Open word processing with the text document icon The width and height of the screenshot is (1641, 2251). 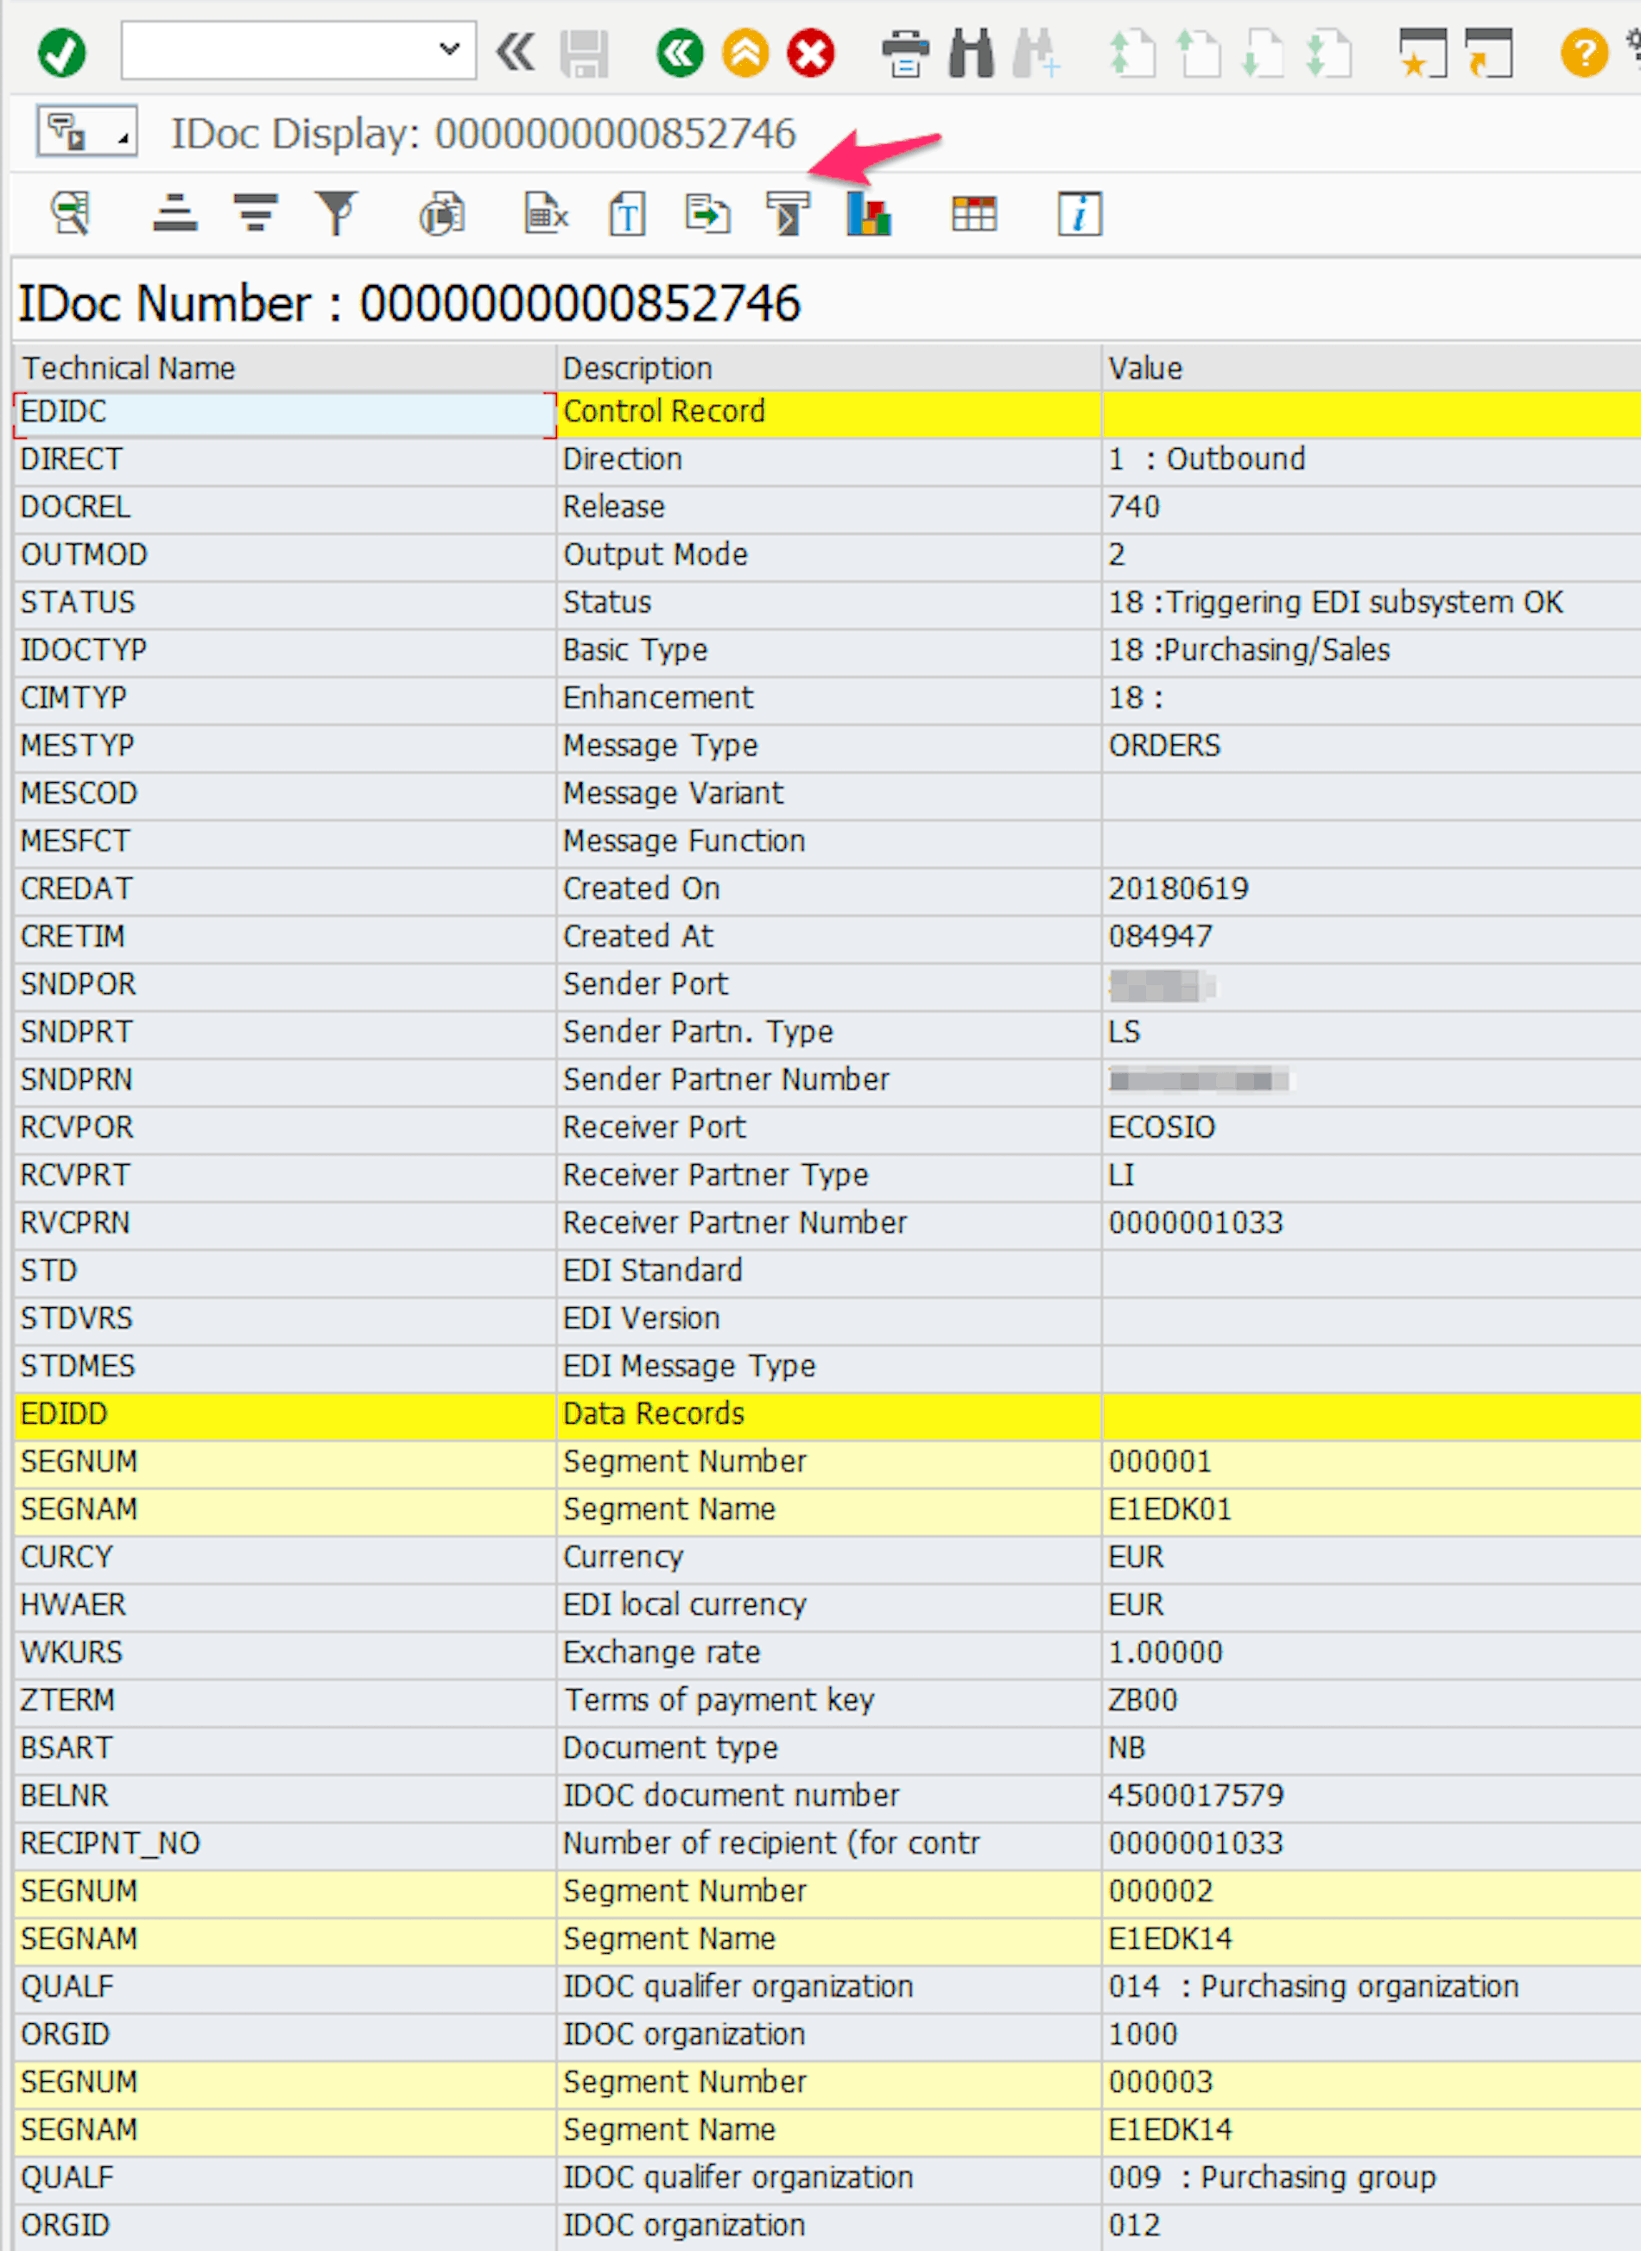pyautogui.click(x=626, y=212)
